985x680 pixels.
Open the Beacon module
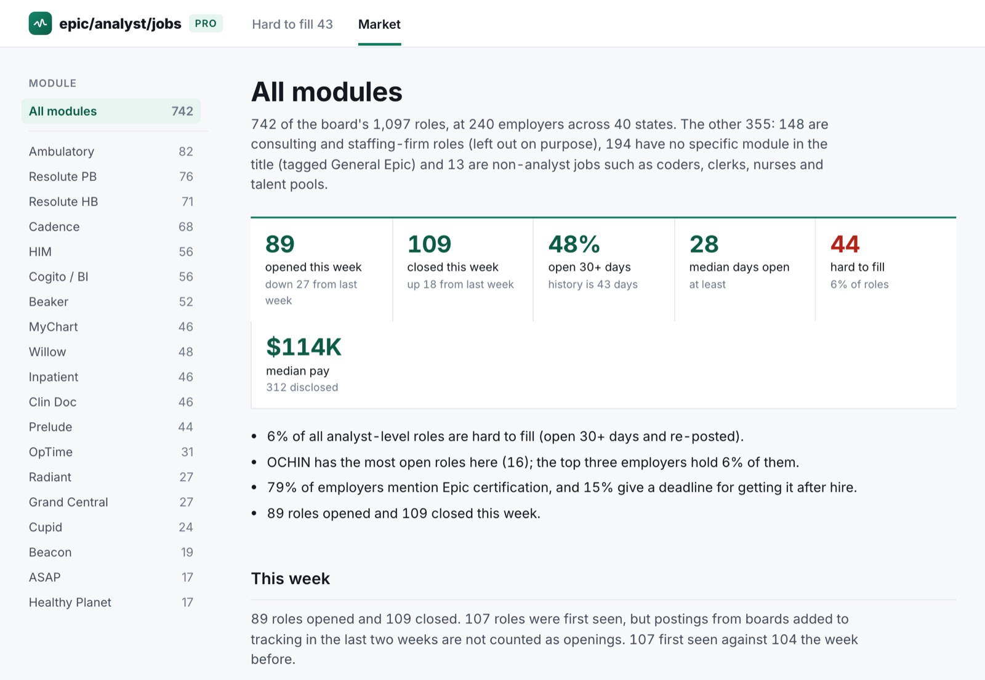[111, 552]
